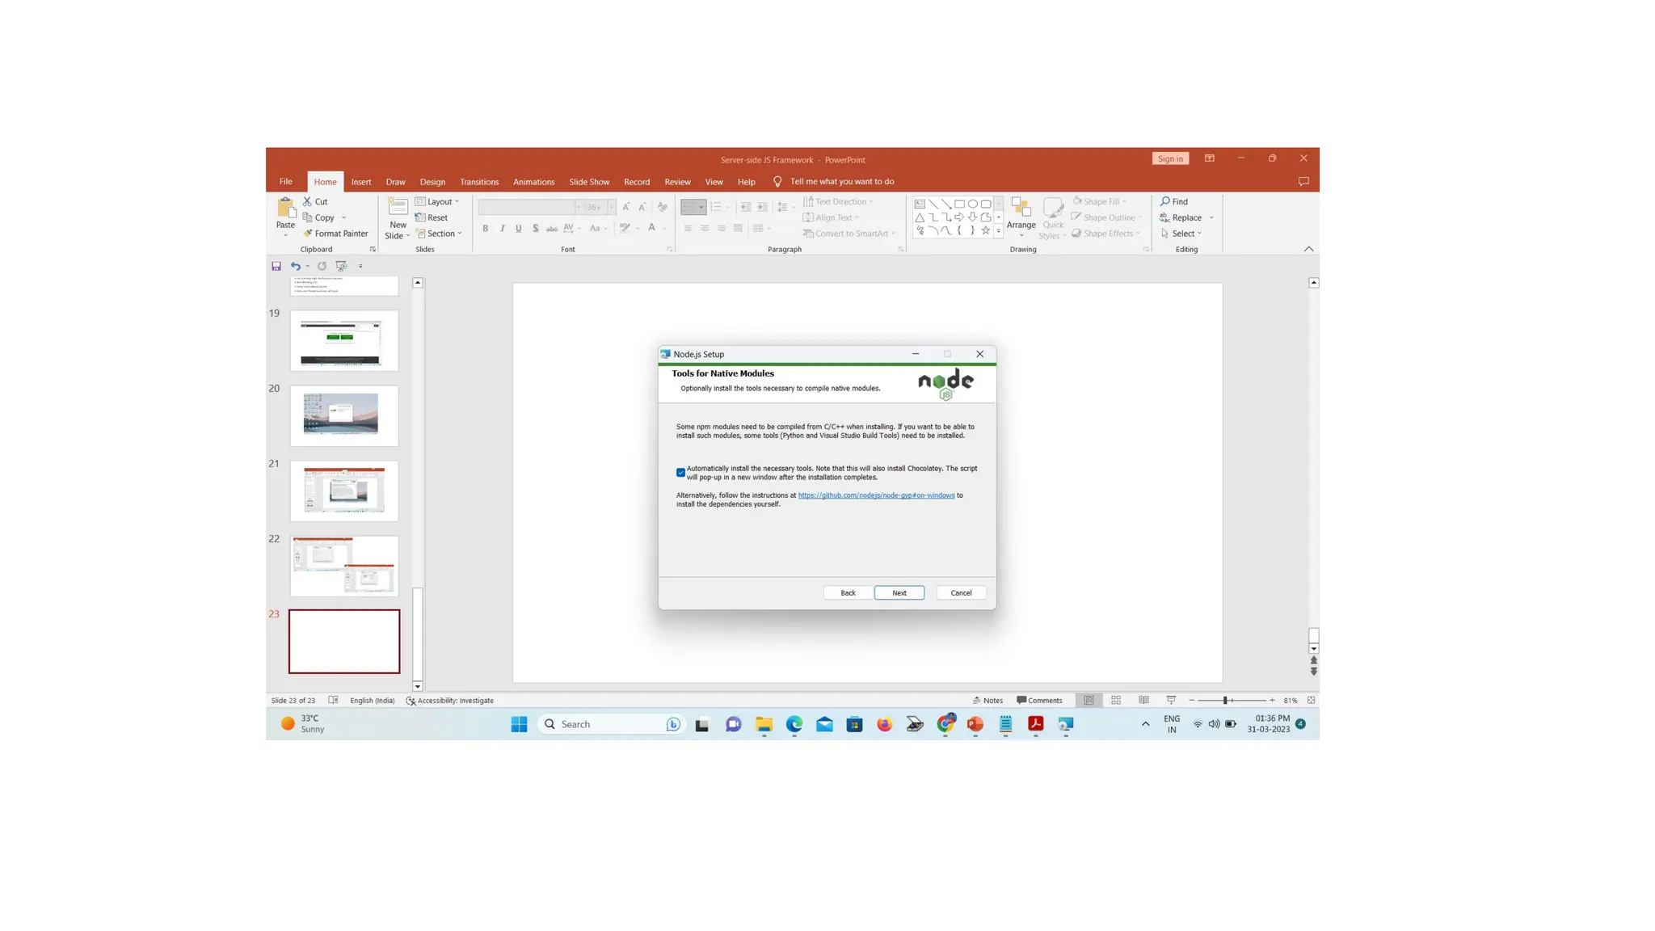The image size is (1655, 931).
Task: Expand the shapes gallery More arrow
Action: point(999,231)
